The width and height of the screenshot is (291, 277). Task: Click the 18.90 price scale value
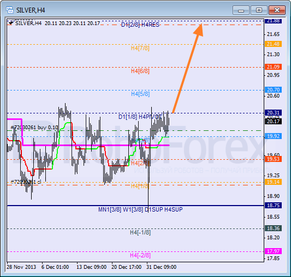pos(273,196)
